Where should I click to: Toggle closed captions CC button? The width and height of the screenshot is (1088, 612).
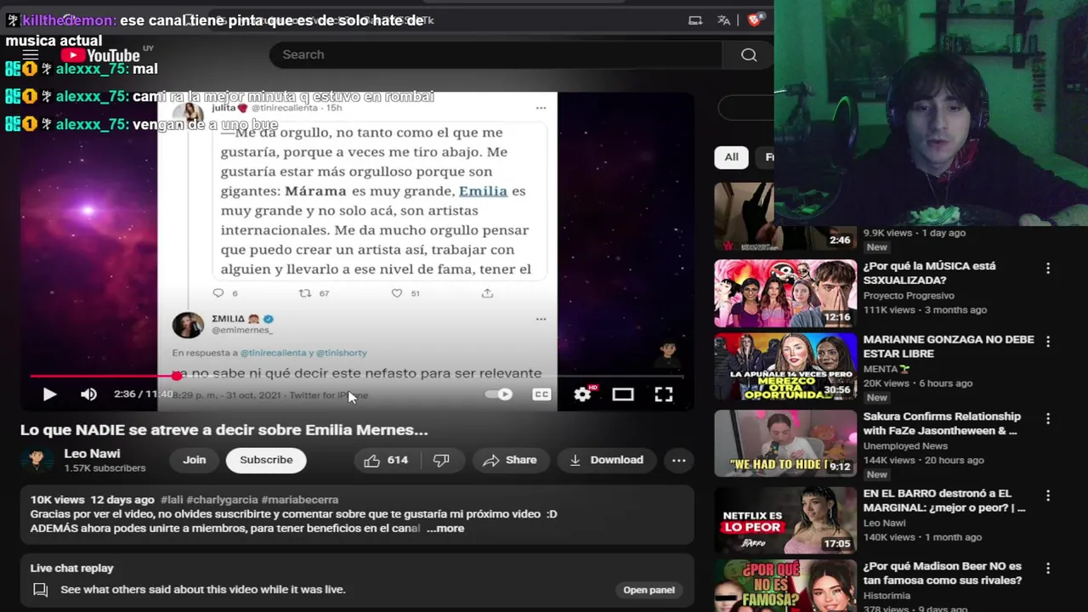click(541, 394)
